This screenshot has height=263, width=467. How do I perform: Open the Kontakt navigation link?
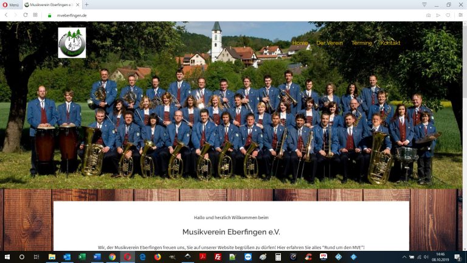pyautogui.click(x=390, y=43)
